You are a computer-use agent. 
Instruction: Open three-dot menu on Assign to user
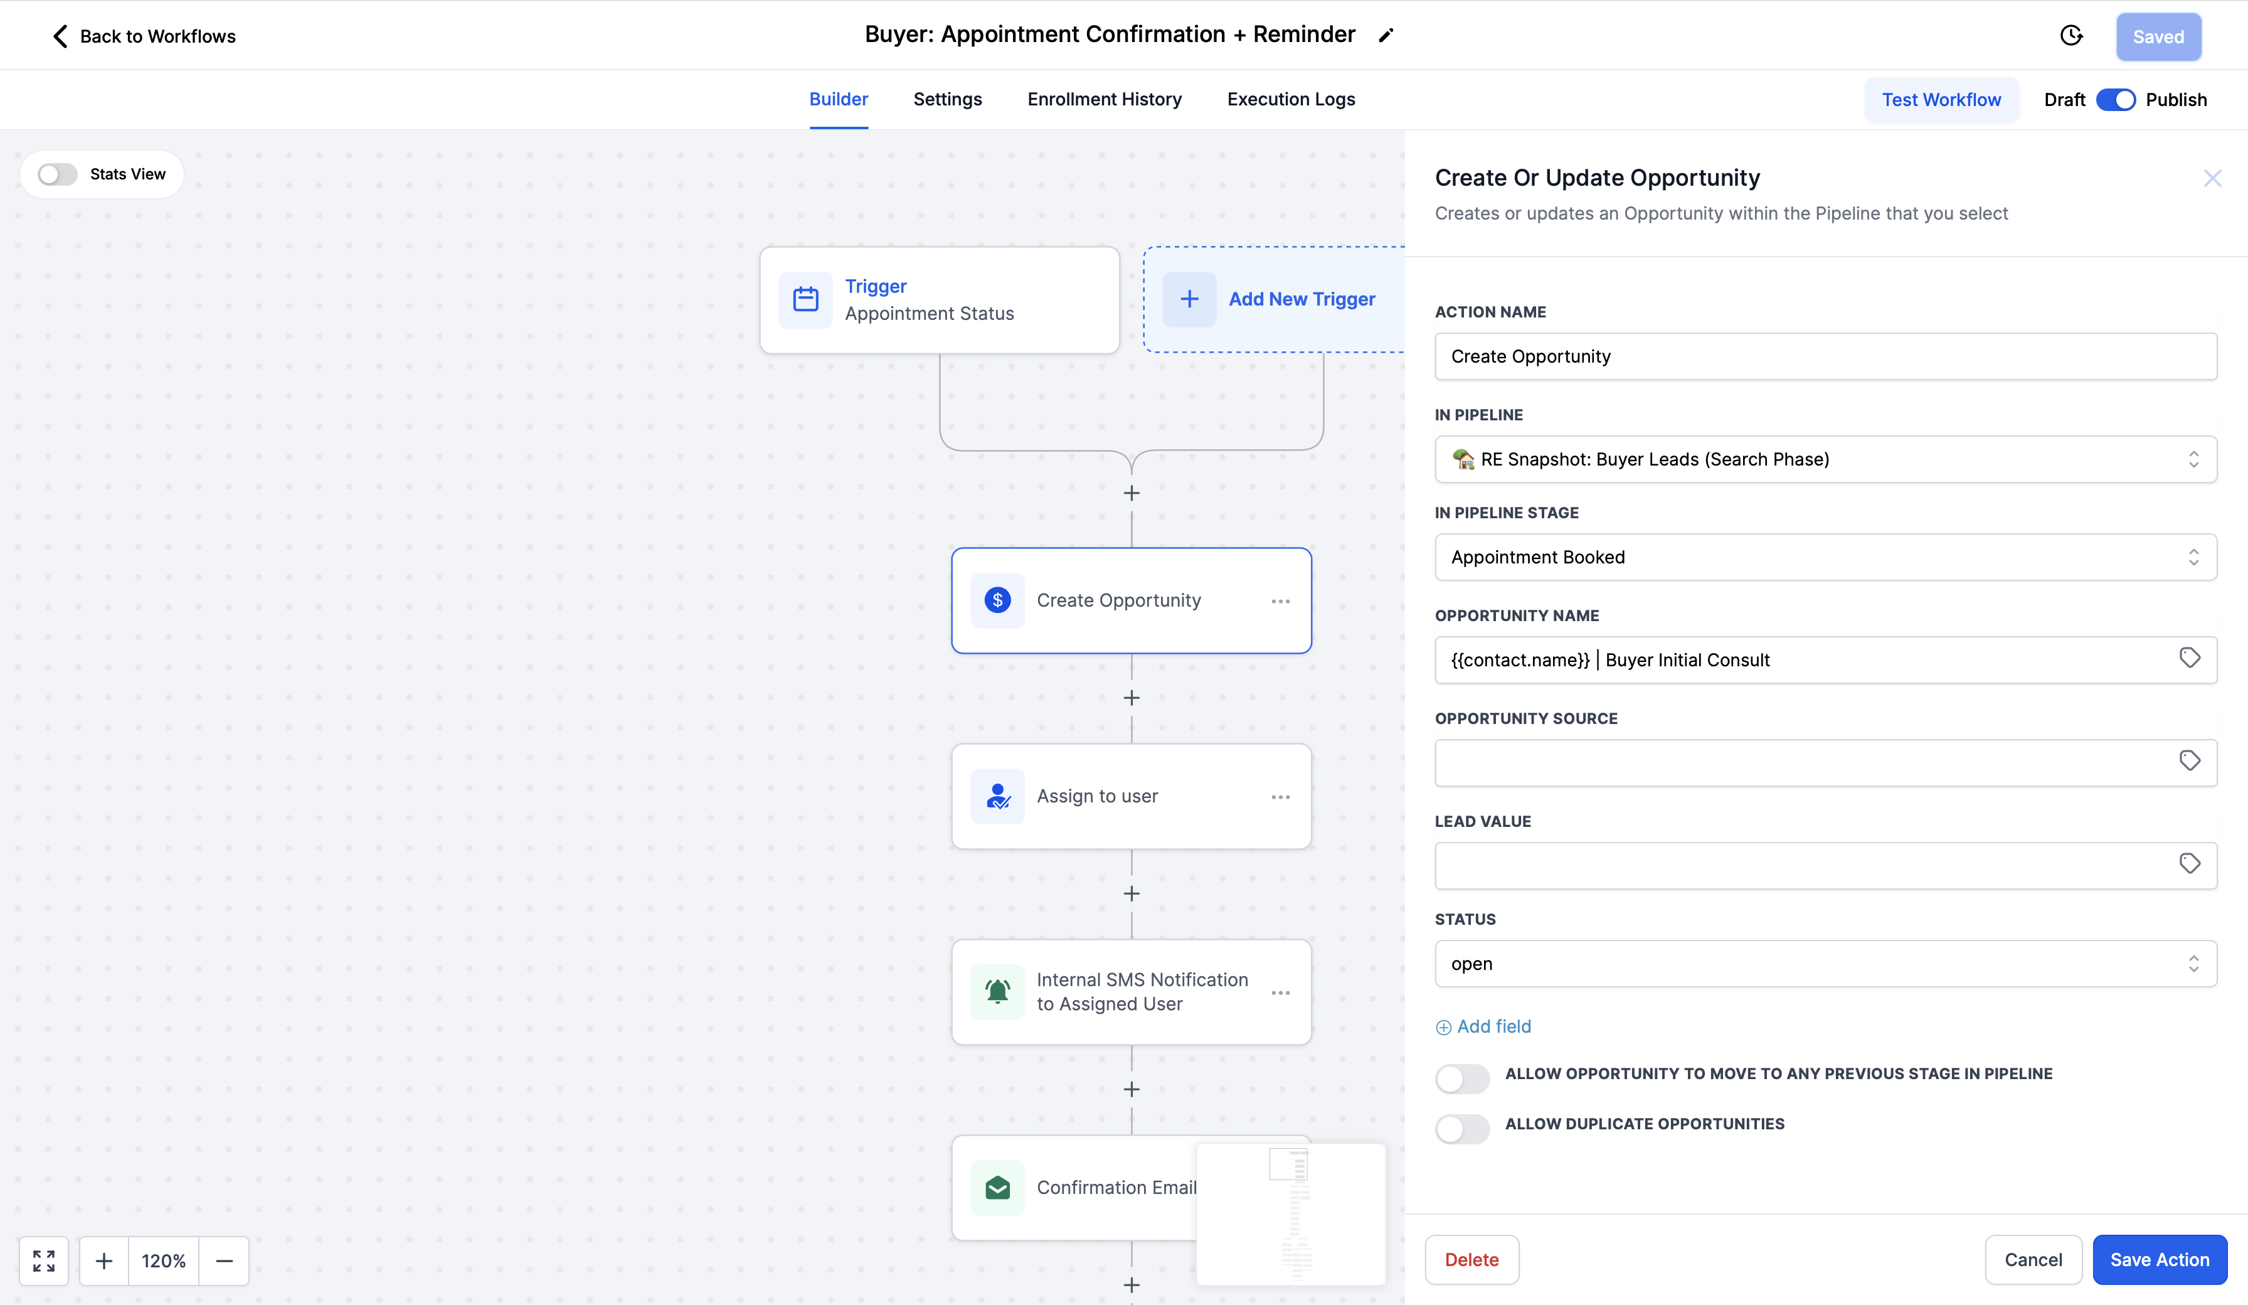1280,797
